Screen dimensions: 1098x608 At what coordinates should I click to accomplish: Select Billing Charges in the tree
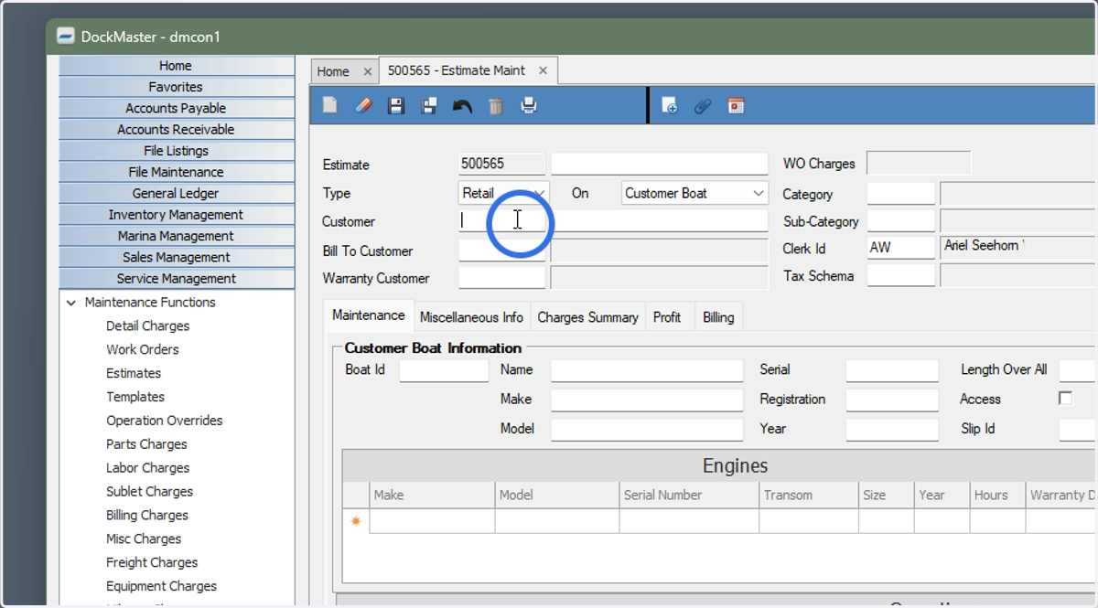click(147, 516)
